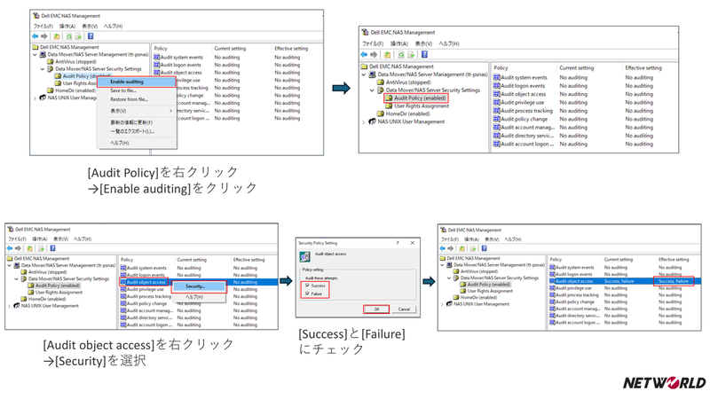Click Up-folder icon in lower-left window toolbar

coord(29,248)
